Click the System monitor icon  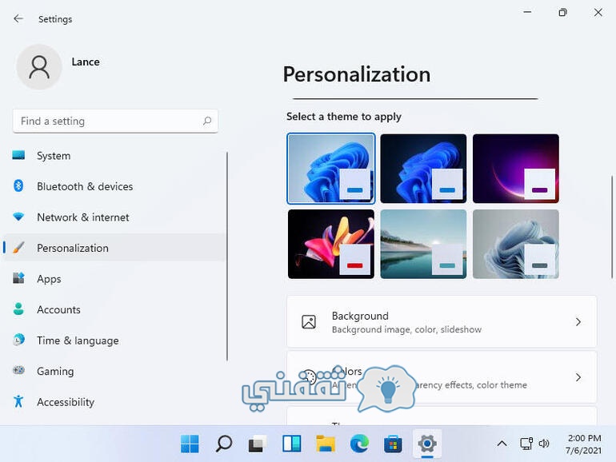[x=18, y=155]
